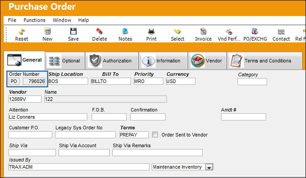
Task: Click the Priority label
Action: 144,74
